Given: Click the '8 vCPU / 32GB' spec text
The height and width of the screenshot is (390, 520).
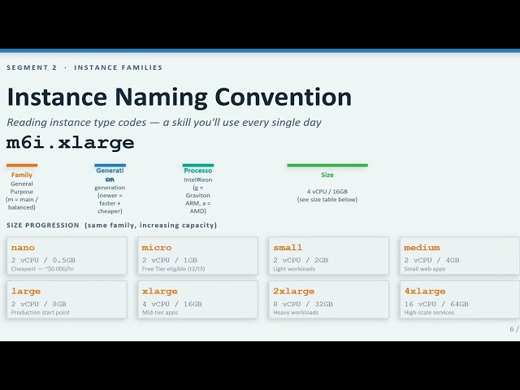Looking at the screenshot, I should 303,304.
